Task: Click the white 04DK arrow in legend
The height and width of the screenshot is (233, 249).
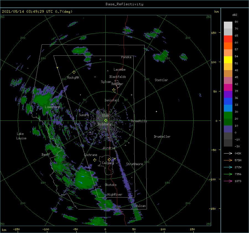Action: (228, 153)
